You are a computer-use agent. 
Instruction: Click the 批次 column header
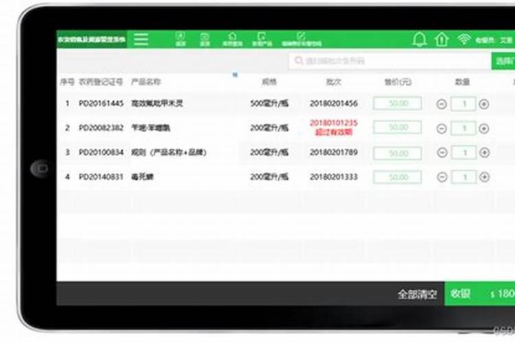point(333,82)
